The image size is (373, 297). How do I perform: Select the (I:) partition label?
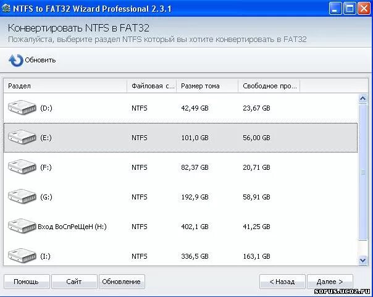(x=45, y=256)
